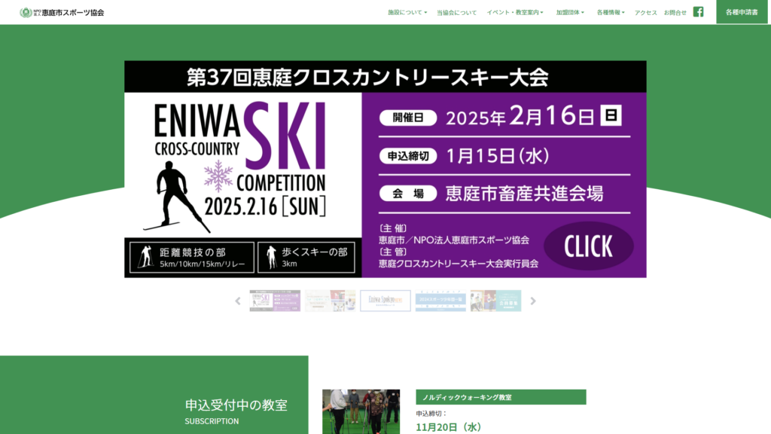
Task: Click the purple CLICK button on banner
Action: (589, 246)
